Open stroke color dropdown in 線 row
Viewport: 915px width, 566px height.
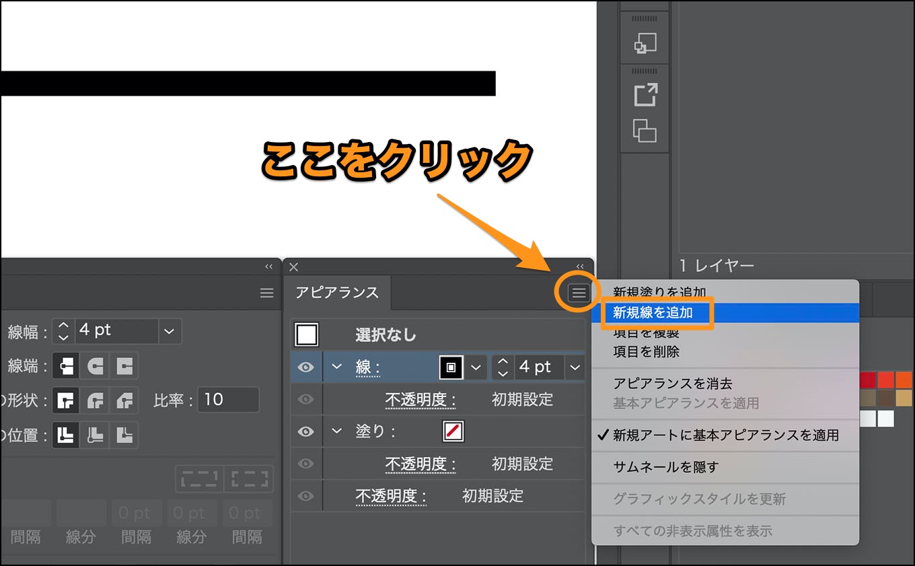coord(476,367)
